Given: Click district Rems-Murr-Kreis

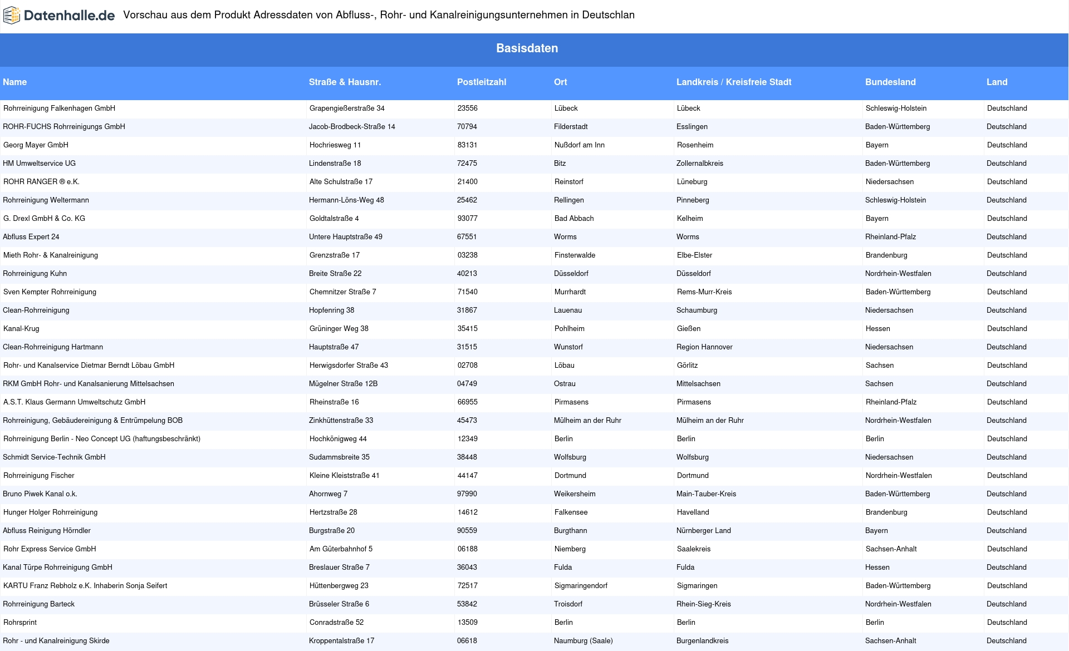Looking at the screenshot, I should (x=704, y=292).
